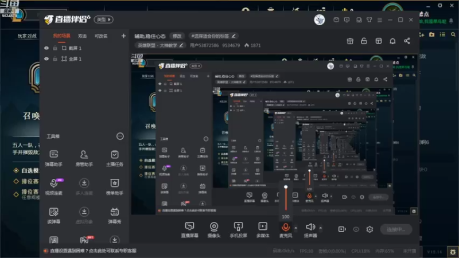Start 视频连麦 from the toolbox
The width and height of the screenshot is (459, 258).
[53, 187]
